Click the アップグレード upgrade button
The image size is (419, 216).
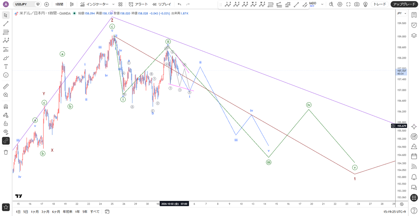coord(404,4)
